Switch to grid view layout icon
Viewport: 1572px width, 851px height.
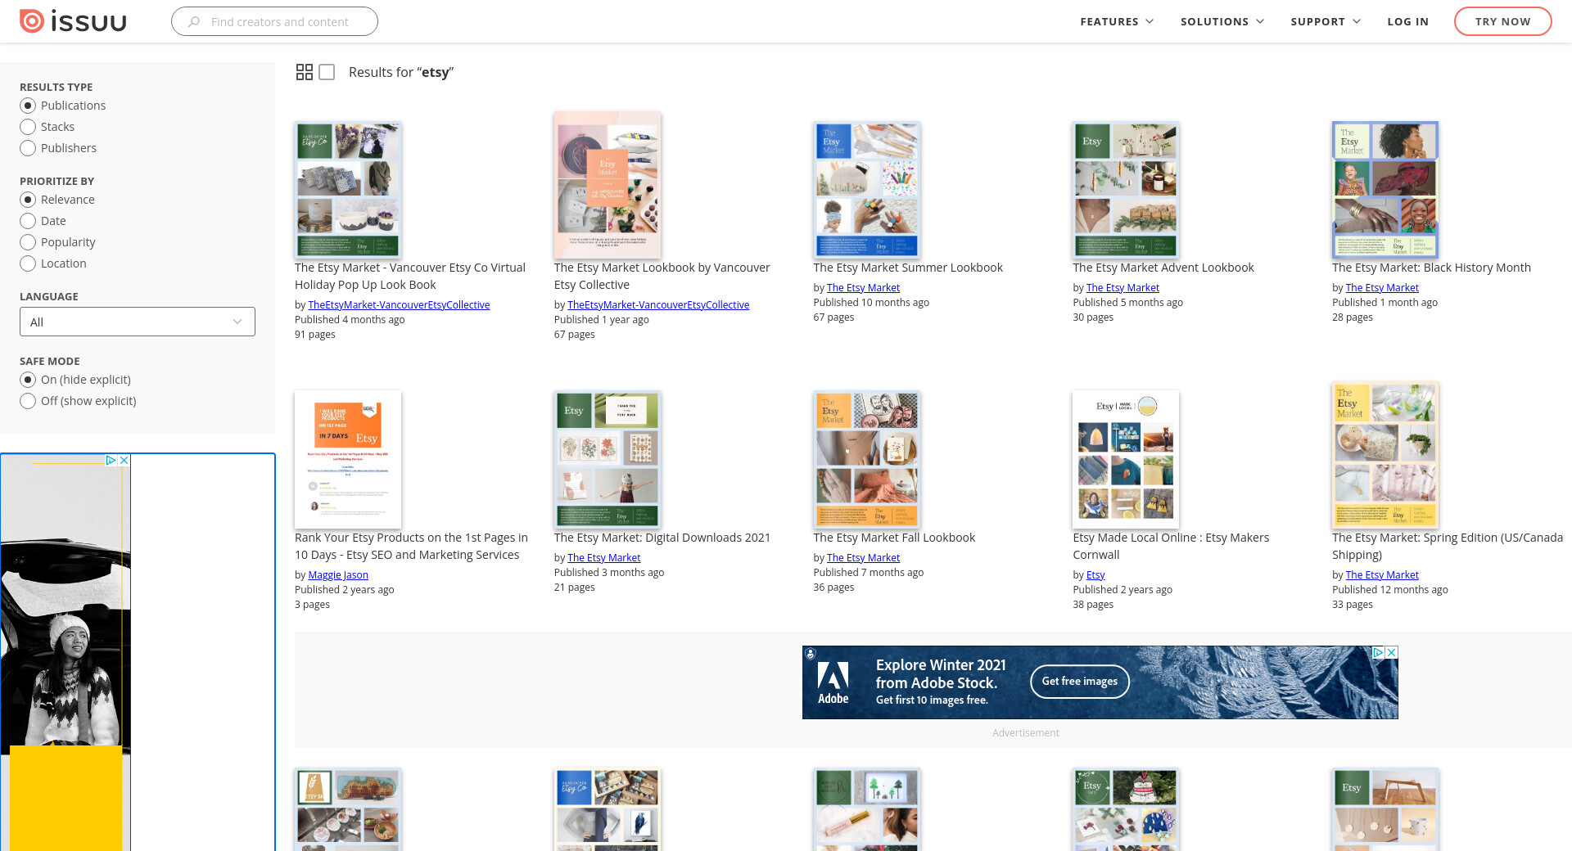click(x=305, y=72)
